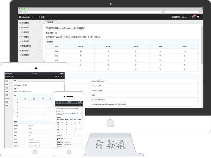Click the port value 80
Image resolution: width=211 pixels, height=158 pixels.
94,95
